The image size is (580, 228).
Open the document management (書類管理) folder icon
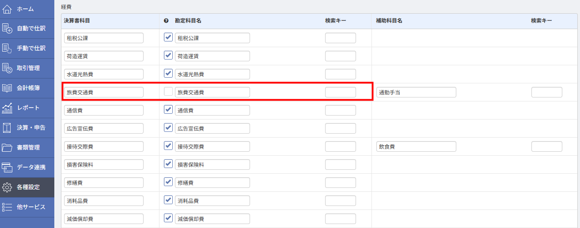pos(7,148)
